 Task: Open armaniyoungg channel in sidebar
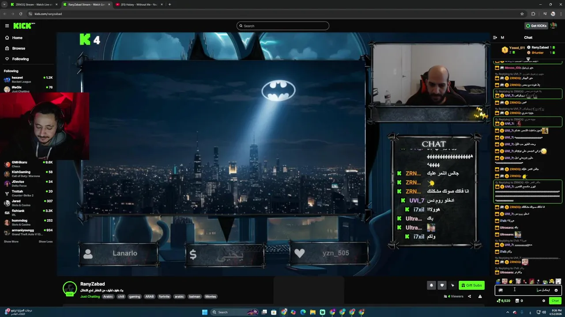click(x=28, y=232)
